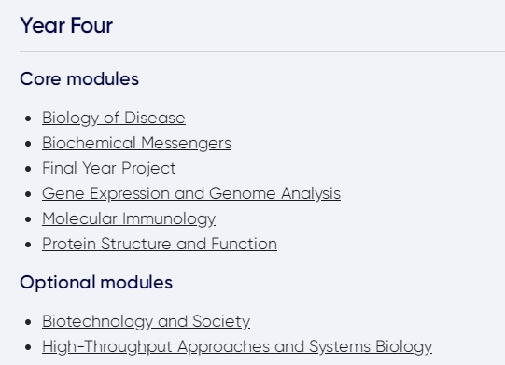Click the bullet beside Gene Expression link
This screenshot has height=365, width=505.
click(28, 194)
